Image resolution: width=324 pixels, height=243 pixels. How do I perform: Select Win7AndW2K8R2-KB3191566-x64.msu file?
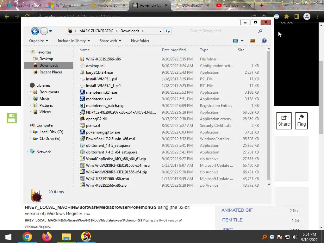[x=118, y=165]
